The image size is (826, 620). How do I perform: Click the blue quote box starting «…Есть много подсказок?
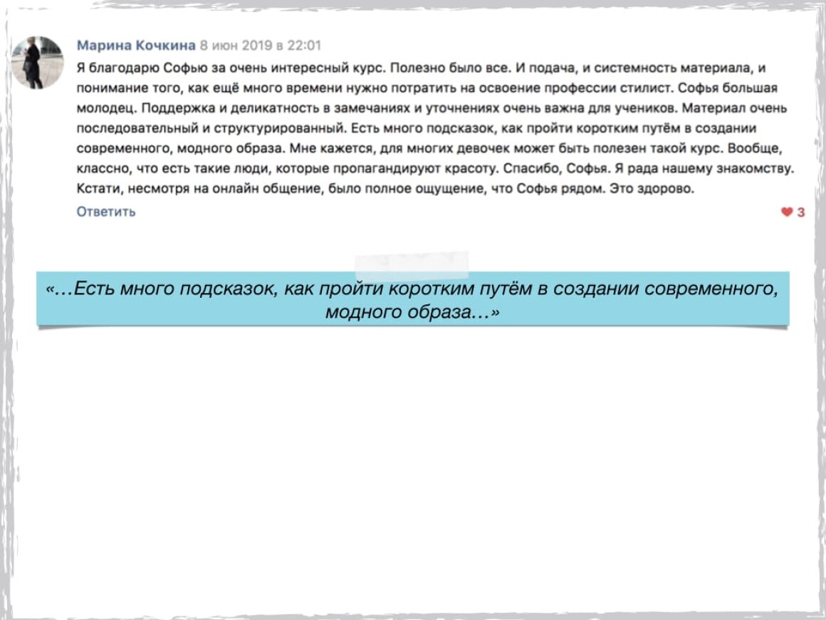click(x=413, y=299)
